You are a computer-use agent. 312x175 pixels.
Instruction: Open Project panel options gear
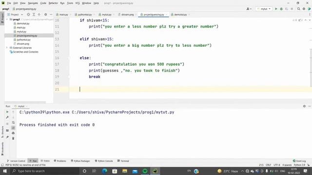click(x=45, y=15)
